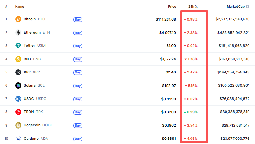Click the BNB coin logo icon
The height and width of the screenshot is (144, 255).
pyautogui.click(x=18, y=59)
